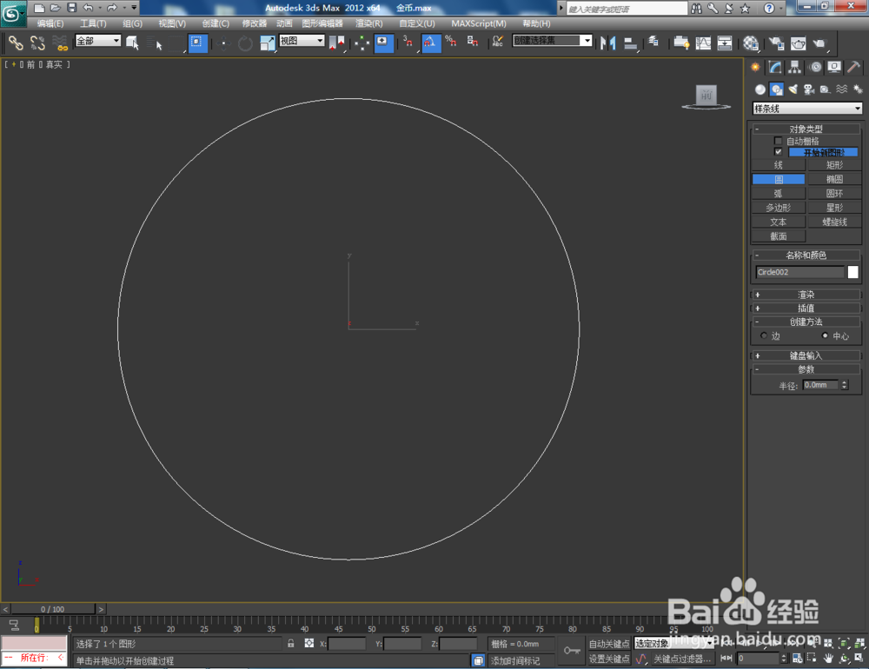Click inside the Circle002 name field
Viewport: 869px width, 669px height.
tap(799, 272)
